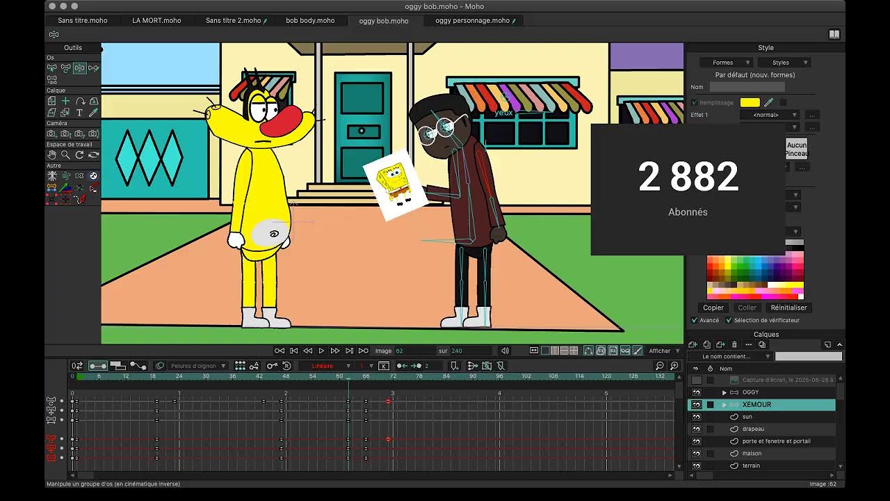Viewport: 890px width, 501px height.
Task: Select the Text T tool
Action: pyautogui.click(x=79, y=112)
